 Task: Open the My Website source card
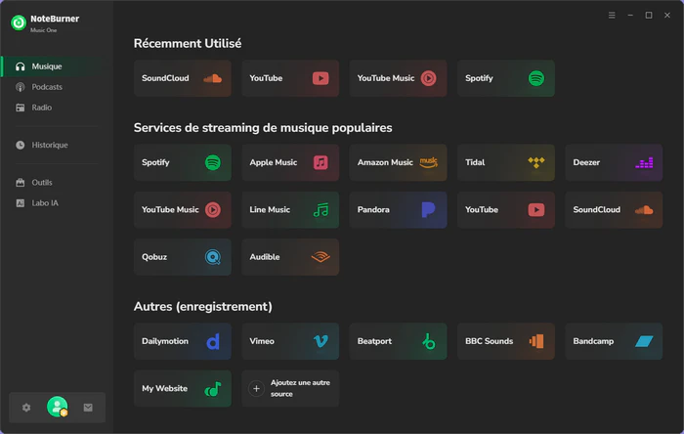(x=183, y=388)
